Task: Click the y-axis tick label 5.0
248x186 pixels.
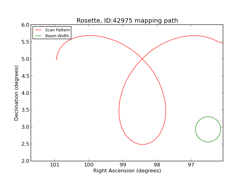Action: click(x=25, y=59)
